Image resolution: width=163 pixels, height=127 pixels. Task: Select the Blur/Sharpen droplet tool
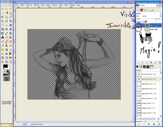coord(11,49)
